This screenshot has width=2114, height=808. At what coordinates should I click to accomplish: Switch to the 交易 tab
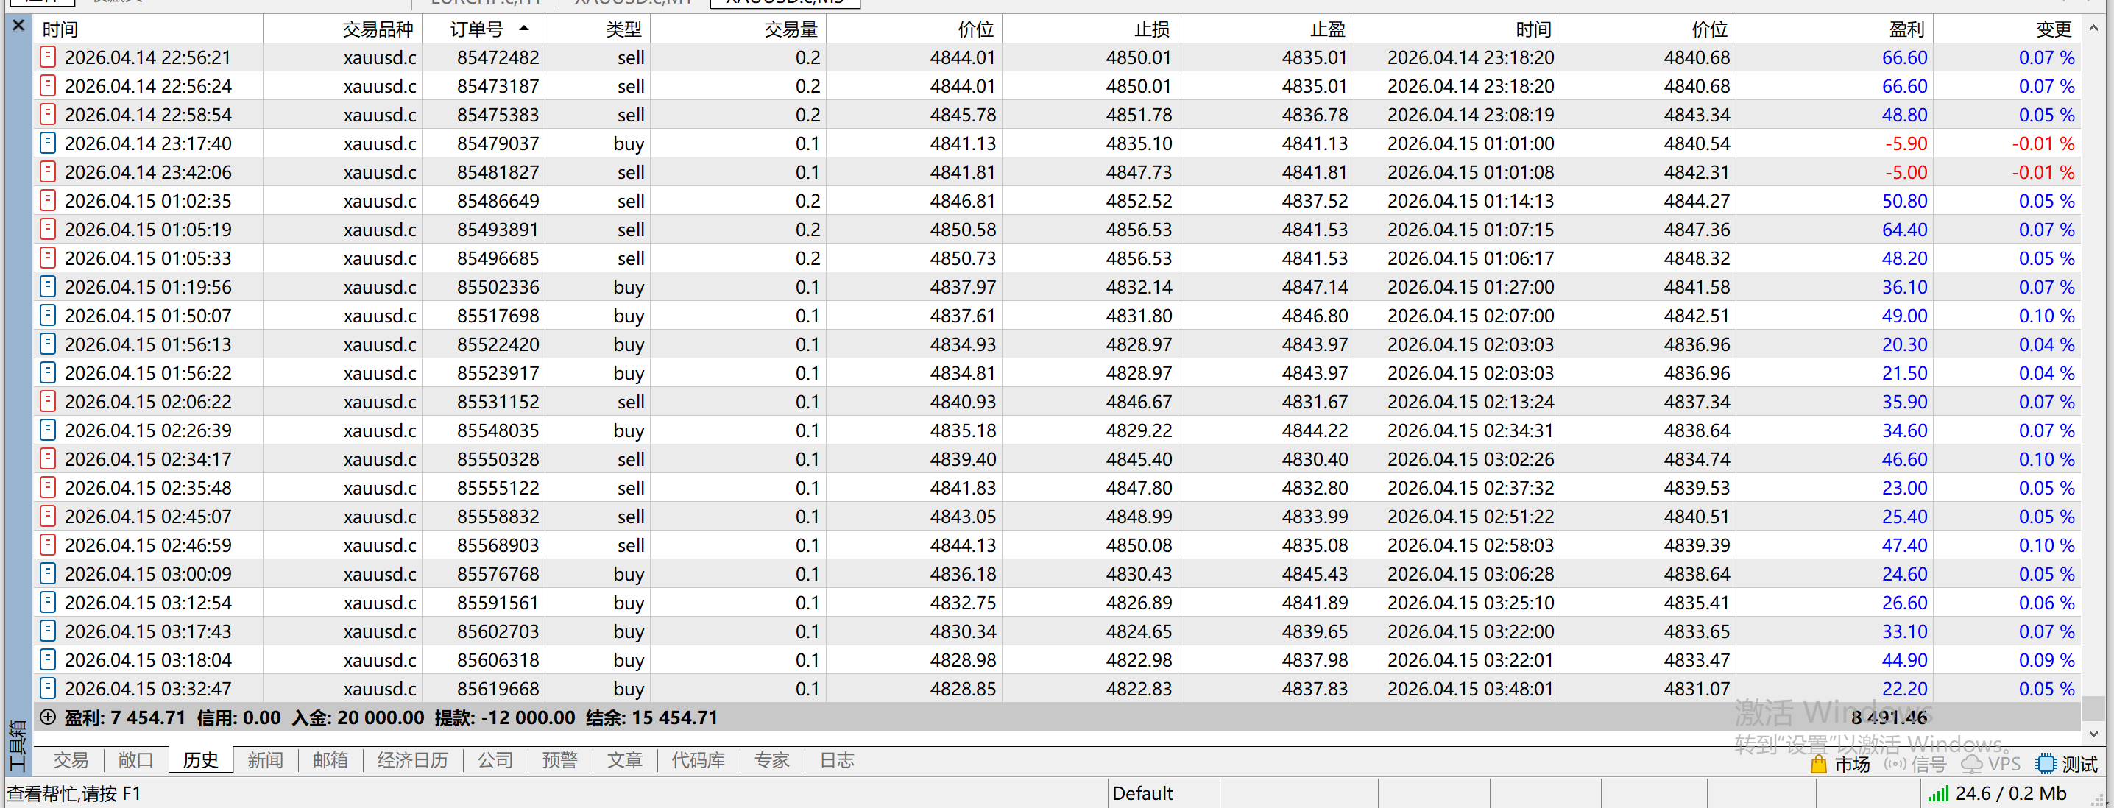click(x=71, y=760)
